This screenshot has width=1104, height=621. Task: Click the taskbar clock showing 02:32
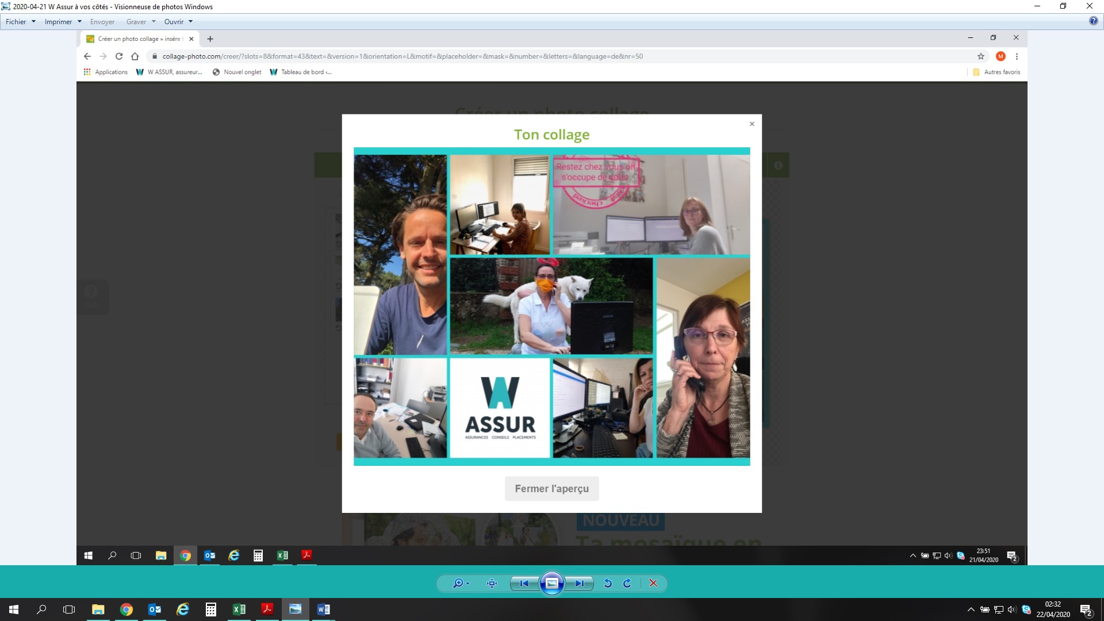click(x=1053, y=609)
